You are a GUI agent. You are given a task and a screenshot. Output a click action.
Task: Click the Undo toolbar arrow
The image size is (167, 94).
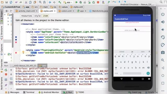(16, 2)
